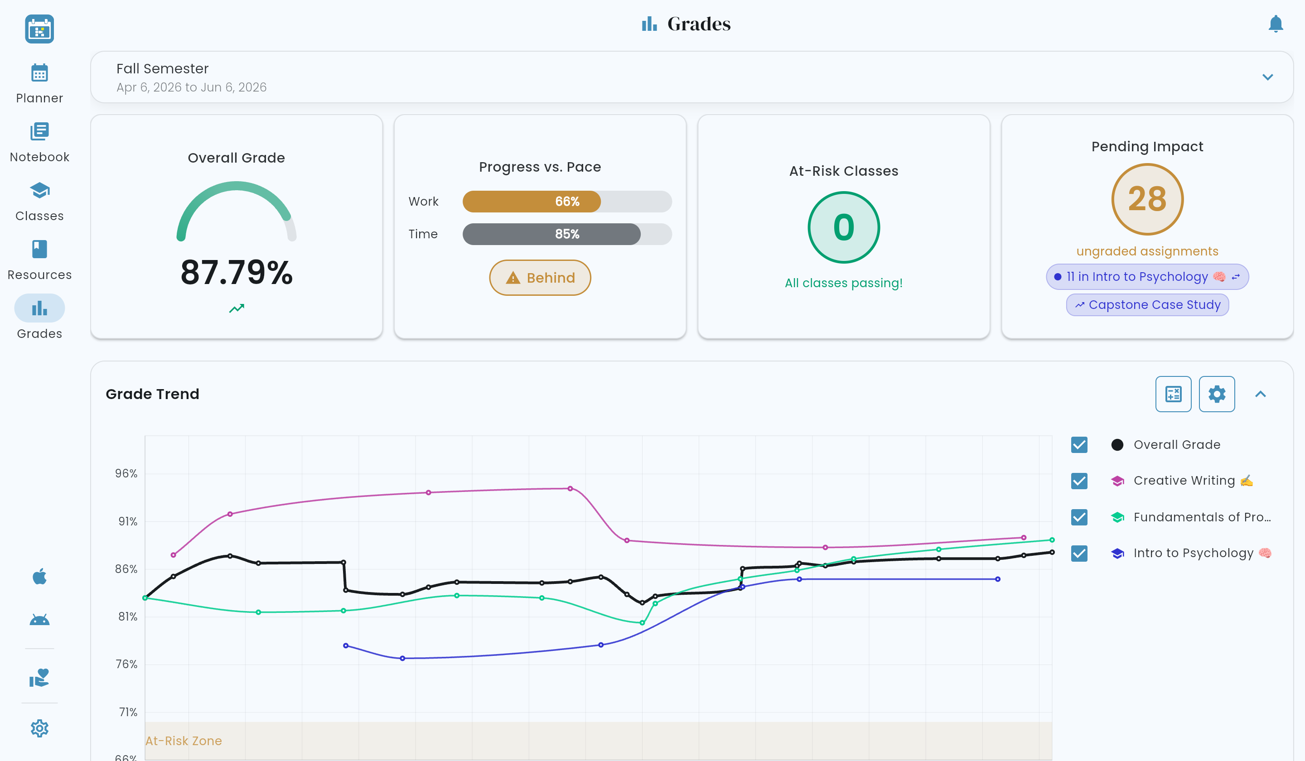Viewport: 1305px width, 761px height.
Task: Open the Classes section
Action: tap(39, 202)
